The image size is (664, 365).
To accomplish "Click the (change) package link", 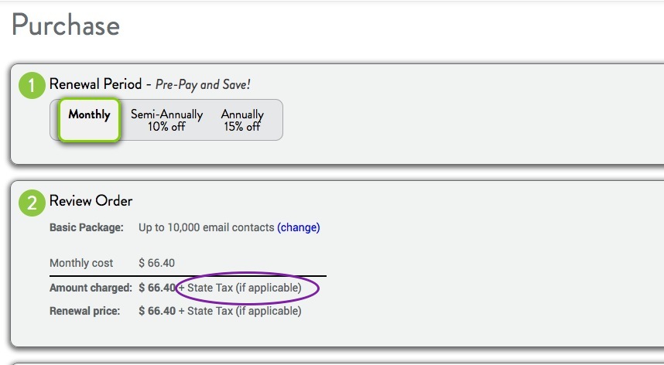I will (299, 227).
